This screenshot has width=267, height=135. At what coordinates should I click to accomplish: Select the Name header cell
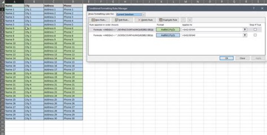[x=14, y=6]
